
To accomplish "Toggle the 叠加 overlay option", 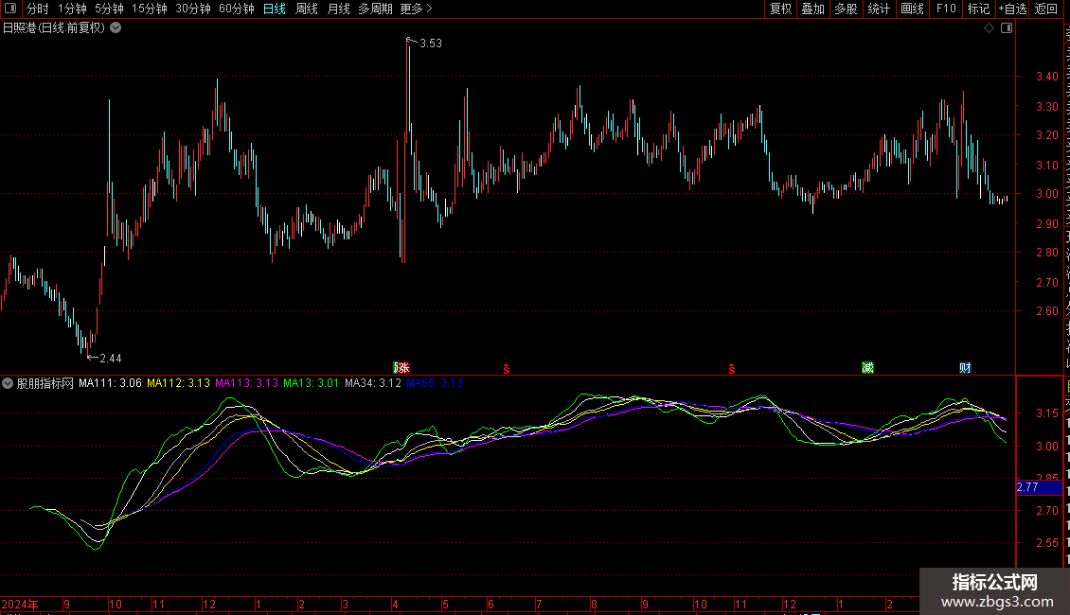I will click(812, 9).
